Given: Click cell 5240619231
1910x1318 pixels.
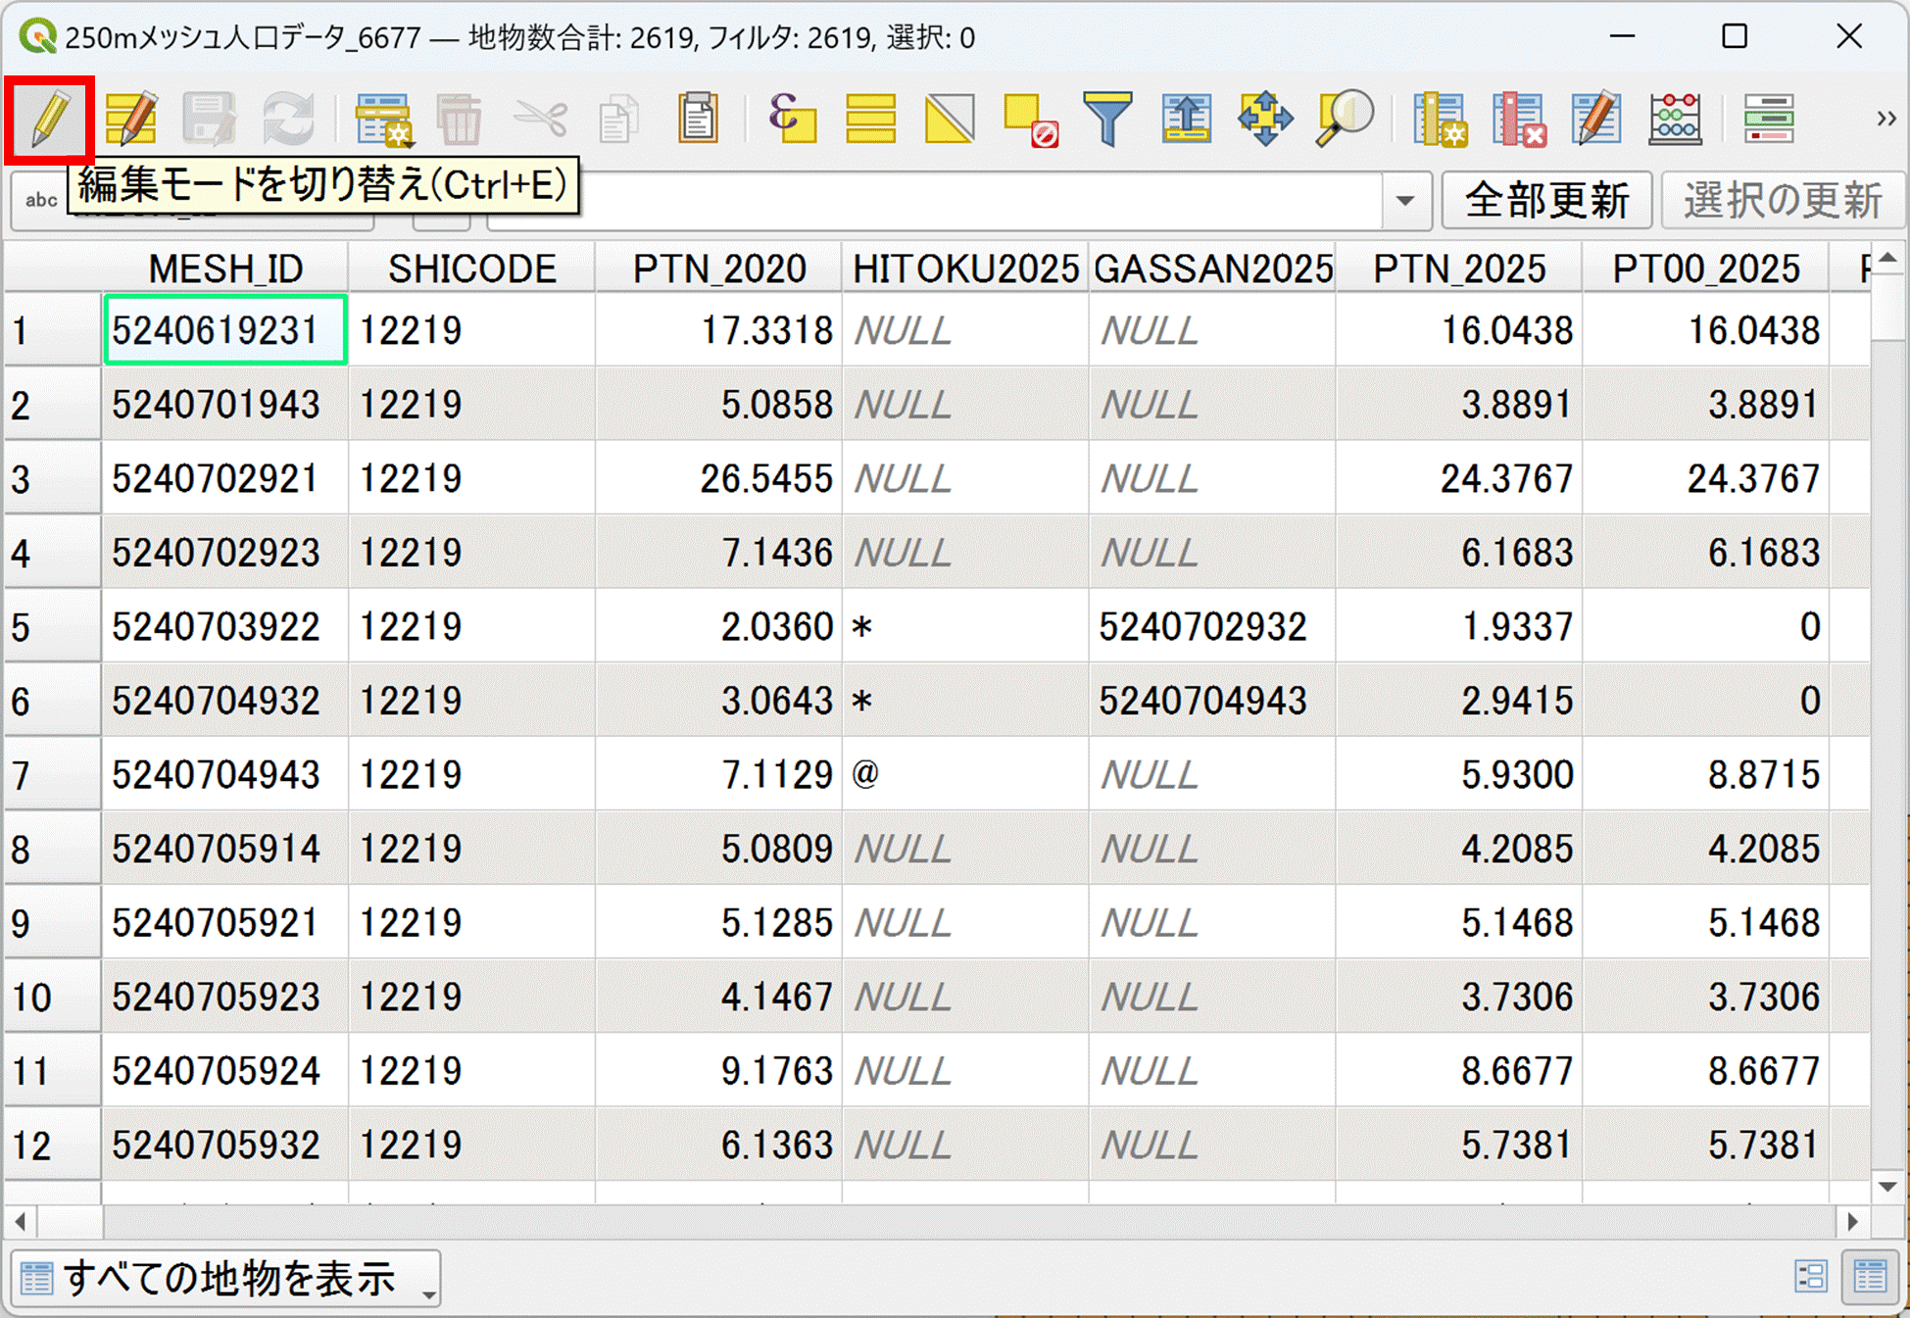Looking at the screenshot, I should pos(225,330).
